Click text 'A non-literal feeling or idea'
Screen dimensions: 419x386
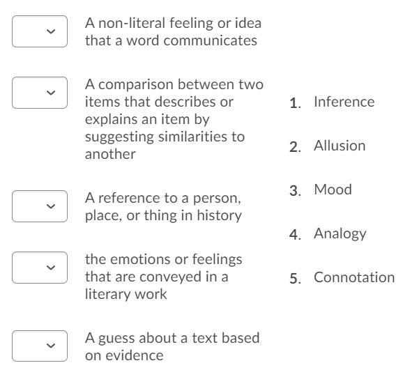coord(173,23)
